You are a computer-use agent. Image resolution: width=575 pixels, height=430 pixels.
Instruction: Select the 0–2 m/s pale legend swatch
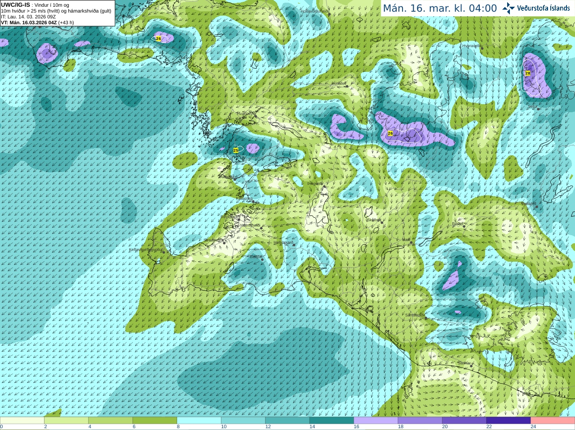click(22, 421)
